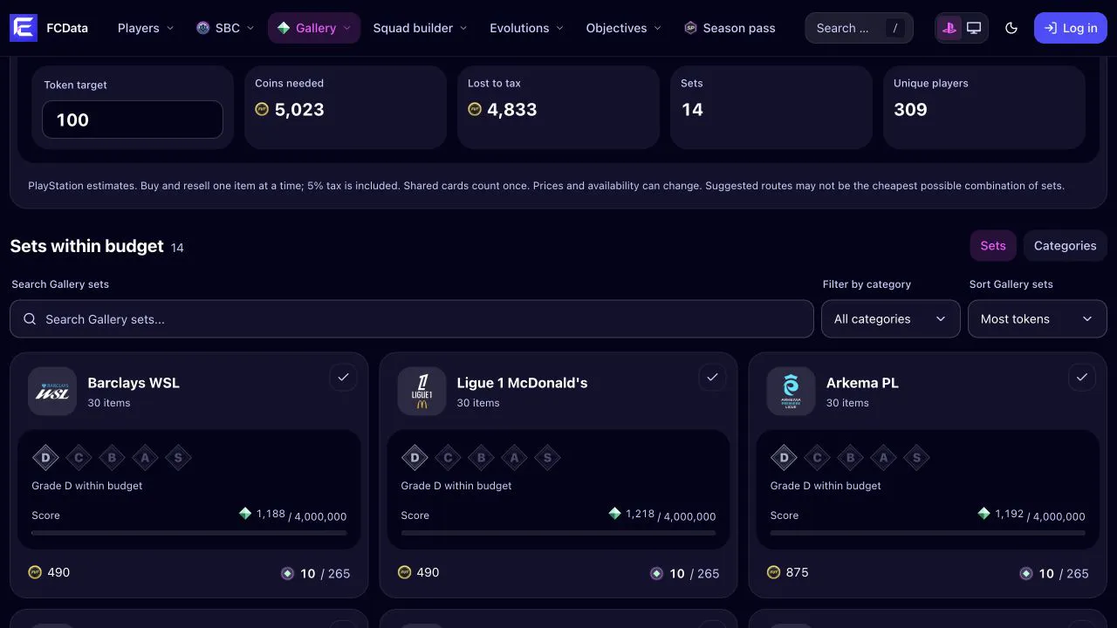The image size is (1117, 628).
Task: Toggle dark mode moon icon
Action: 1011,28
